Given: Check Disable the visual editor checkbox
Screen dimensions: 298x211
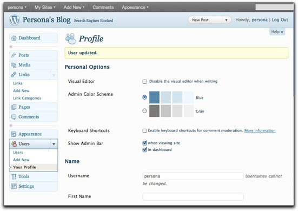Looking at the screenshot, I should 144,82.
